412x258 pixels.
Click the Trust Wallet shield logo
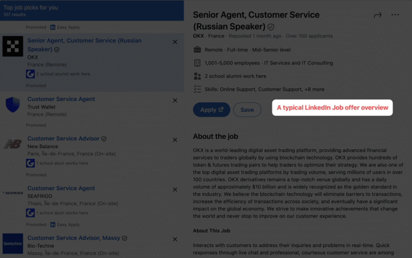click(x=13, y=105)
